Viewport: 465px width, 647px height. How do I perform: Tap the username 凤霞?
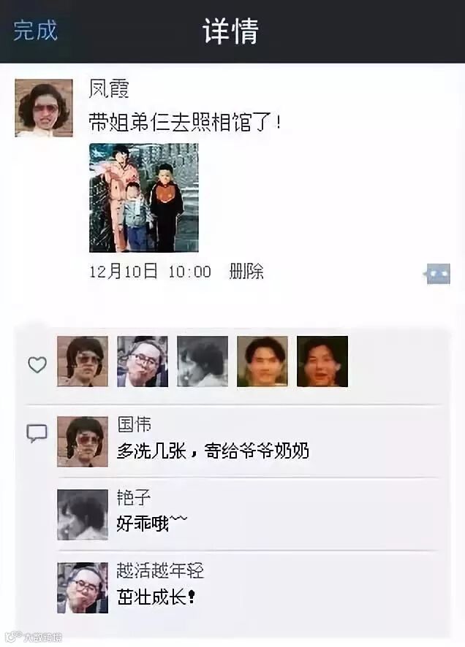tap(109, 88)
